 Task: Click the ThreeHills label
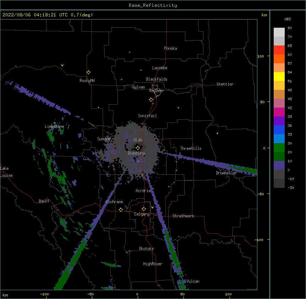191,148
